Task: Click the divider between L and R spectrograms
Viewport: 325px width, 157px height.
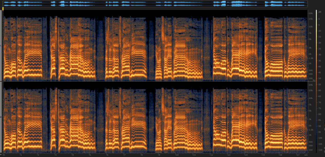Action: [154, 82]
